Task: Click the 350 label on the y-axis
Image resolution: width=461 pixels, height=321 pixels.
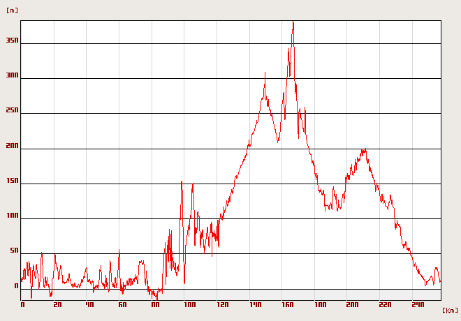Action: 11,41
